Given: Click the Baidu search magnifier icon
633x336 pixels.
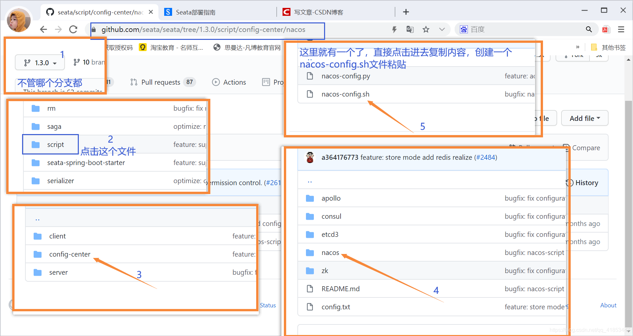Looking at the screenshot, I should point(589,29).
